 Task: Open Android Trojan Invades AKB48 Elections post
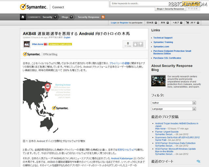coord(177,125)
